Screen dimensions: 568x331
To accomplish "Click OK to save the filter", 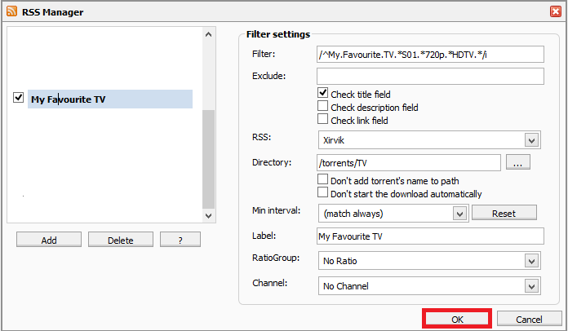I will (x=457, y=319).
